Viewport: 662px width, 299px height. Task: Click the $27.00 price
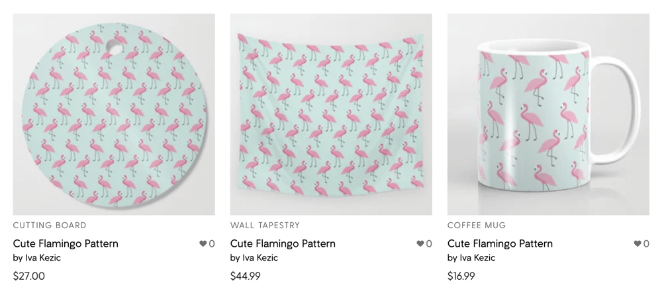[x=28, y=277]
